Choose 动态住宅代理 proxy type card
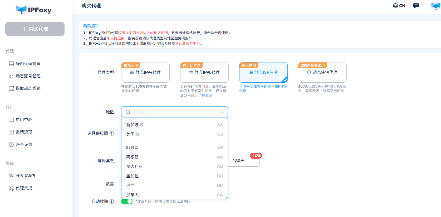 coord(322,72)
